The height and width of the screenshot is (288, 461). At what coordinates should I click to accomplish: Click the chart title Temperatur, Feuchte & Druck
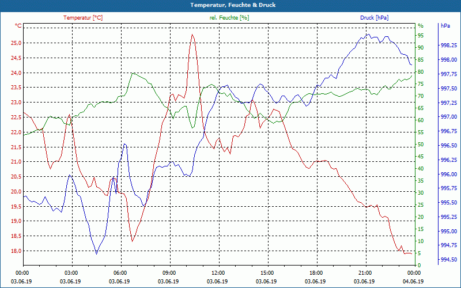tap(233, 5)
